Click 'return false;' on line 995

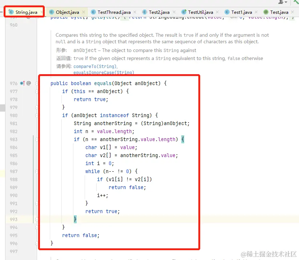pyautogui.click(x=81, y=235)
